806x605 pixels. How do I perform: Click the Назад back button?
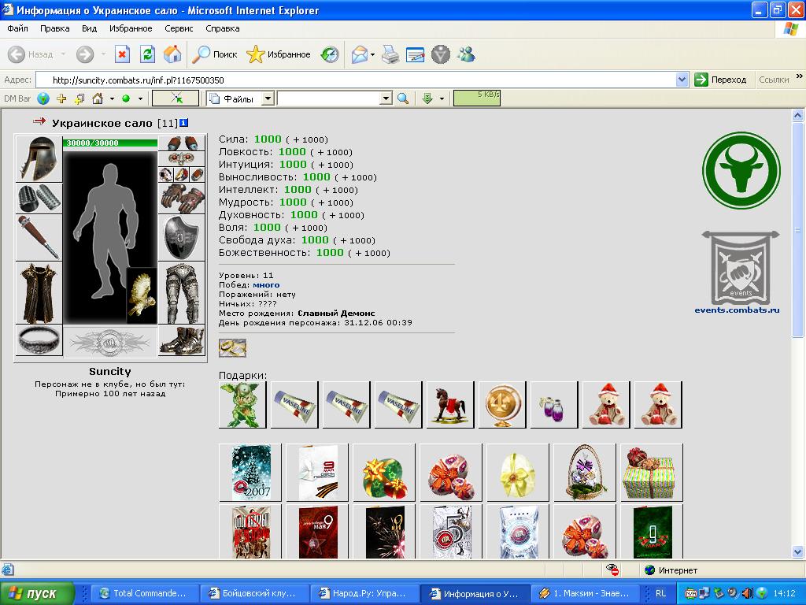coord(31,54)
